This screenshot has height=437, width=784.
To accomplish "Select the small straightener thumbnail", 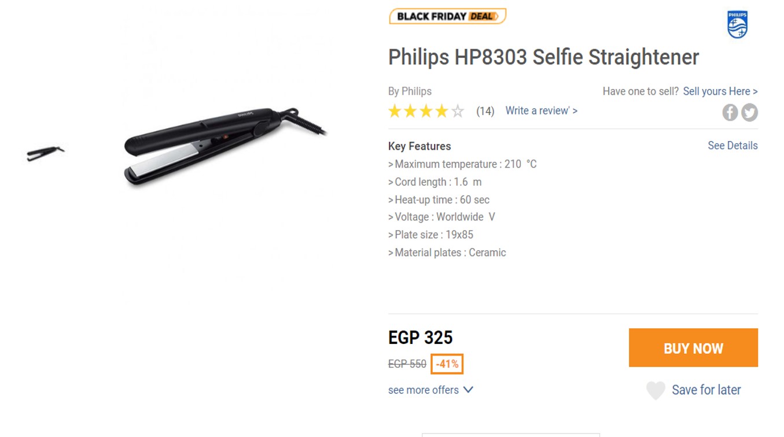I will [x=45, y=153].
